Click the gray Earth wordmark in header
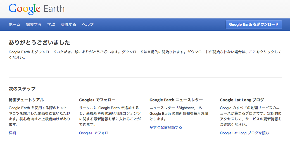This screenshot has width=290, height=155. [54, 9]
